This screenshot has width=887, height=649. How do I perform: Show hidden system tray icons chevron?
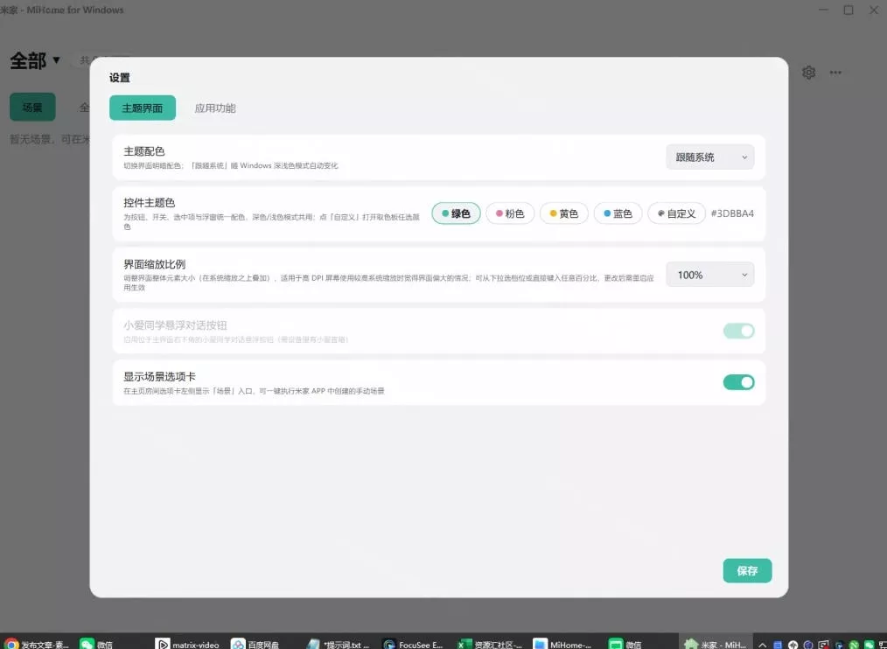click(x=763, y=645)
